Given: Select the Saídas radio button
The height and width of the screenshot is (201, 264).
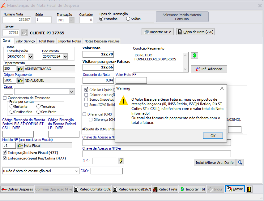Looking at the screenshot, I should click(128, 19).
